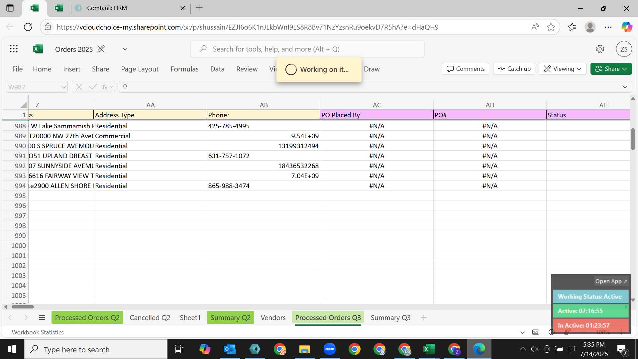The image size is (638, 359).
Task: Open the tab actions menu icon
Action: click(10, 8)
